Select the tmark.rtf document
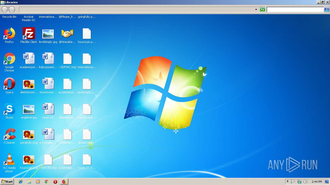This screenshot has height=185, width=330. click(x=48, y=109)
